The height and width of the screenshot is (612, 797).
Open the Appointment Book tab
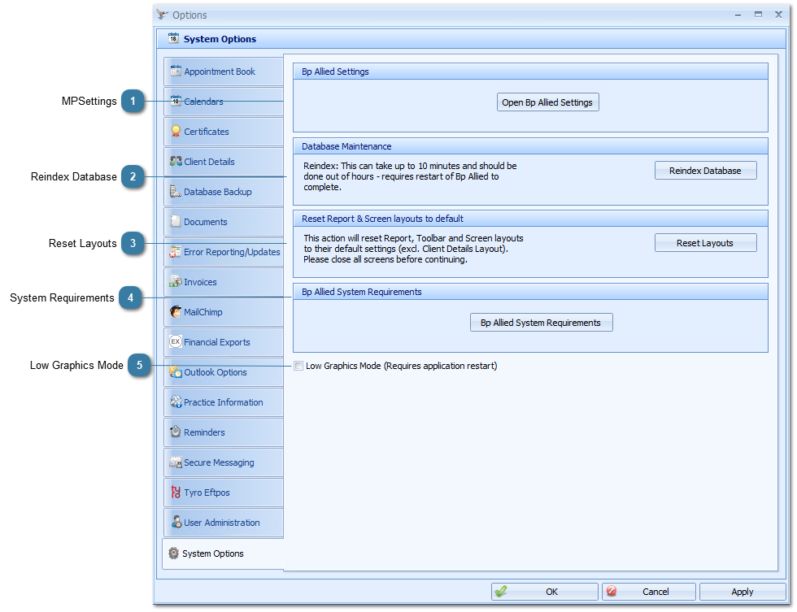pyautogui.click(x=223, y=71)
